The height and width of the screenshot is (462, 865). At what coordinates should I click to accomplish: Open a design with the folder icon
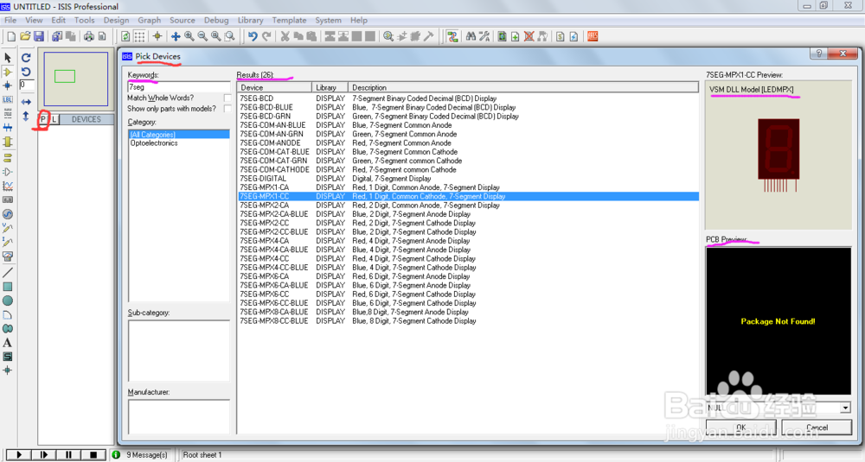click(25, 37)
